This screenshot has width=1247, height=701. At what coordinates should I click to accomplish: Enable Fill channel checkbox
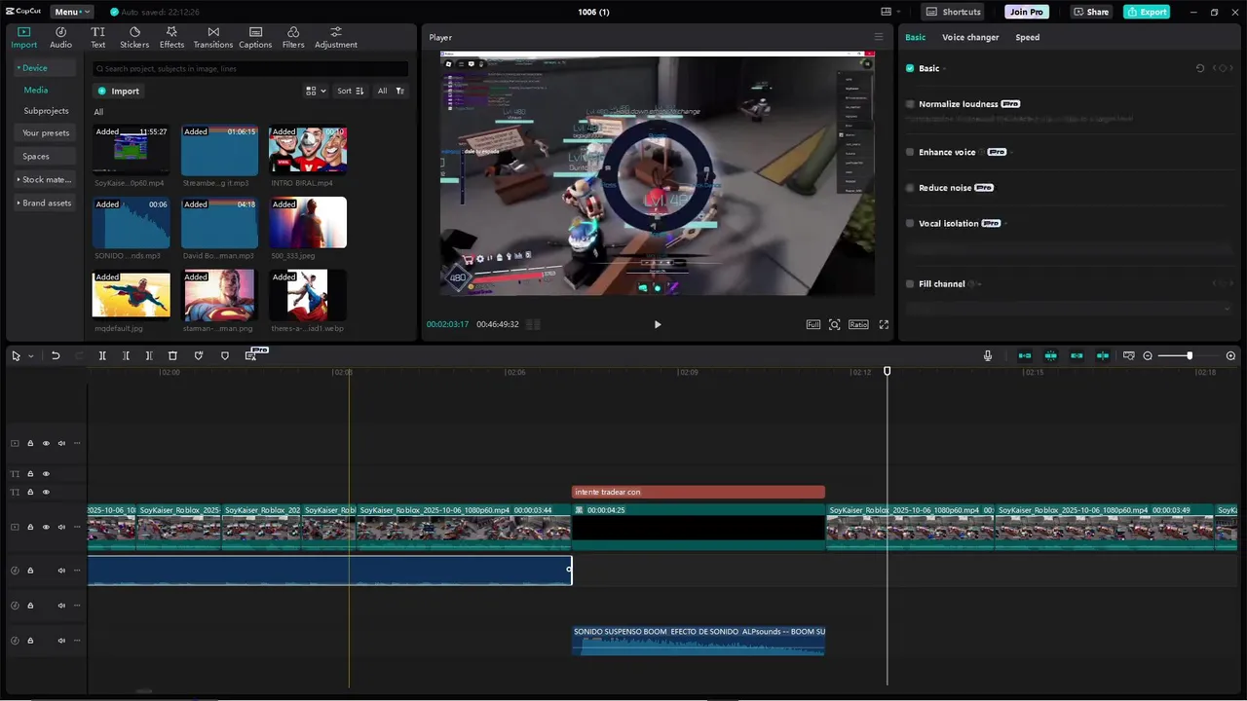point(910,284)
